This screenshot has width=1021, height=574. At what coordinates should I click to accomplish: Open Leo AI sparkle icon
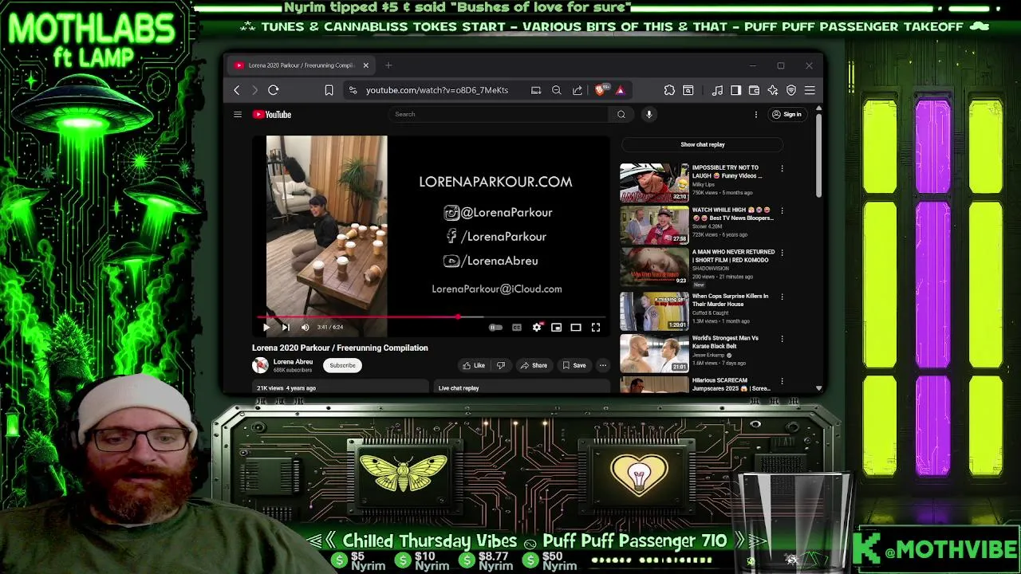click(772, 90)
